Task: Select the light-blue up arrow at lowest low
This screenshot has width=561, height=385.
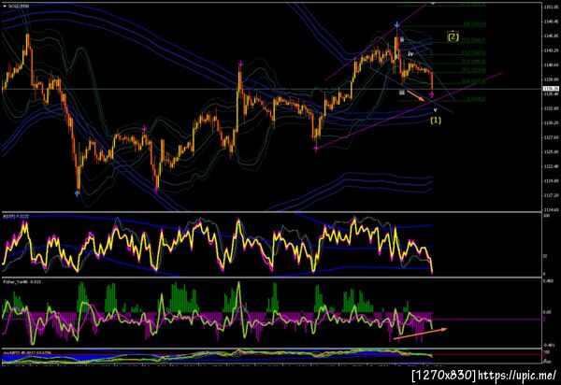Action: (77, 193)
